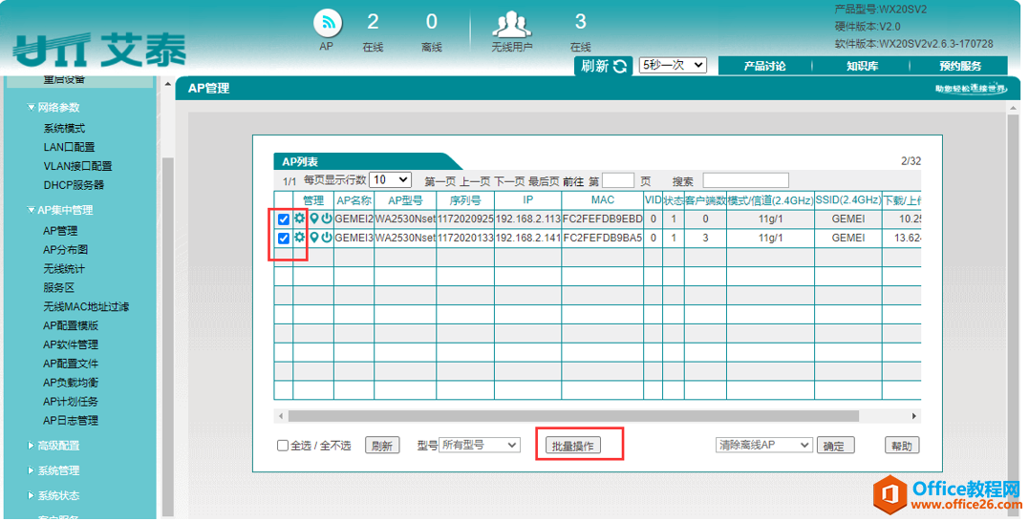Open the 5秒一次 refresh interval dropdown
This screenshot has width=1029, height=521.
[673, 65]
